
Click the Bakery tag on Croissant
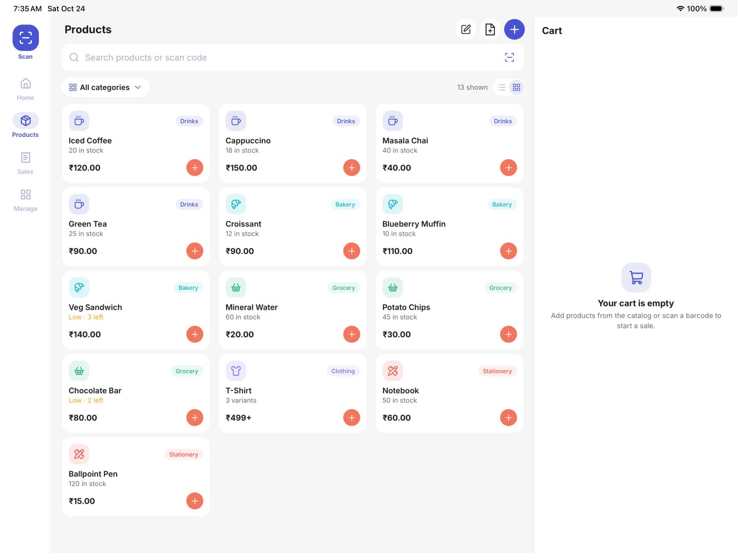(345, 205)
